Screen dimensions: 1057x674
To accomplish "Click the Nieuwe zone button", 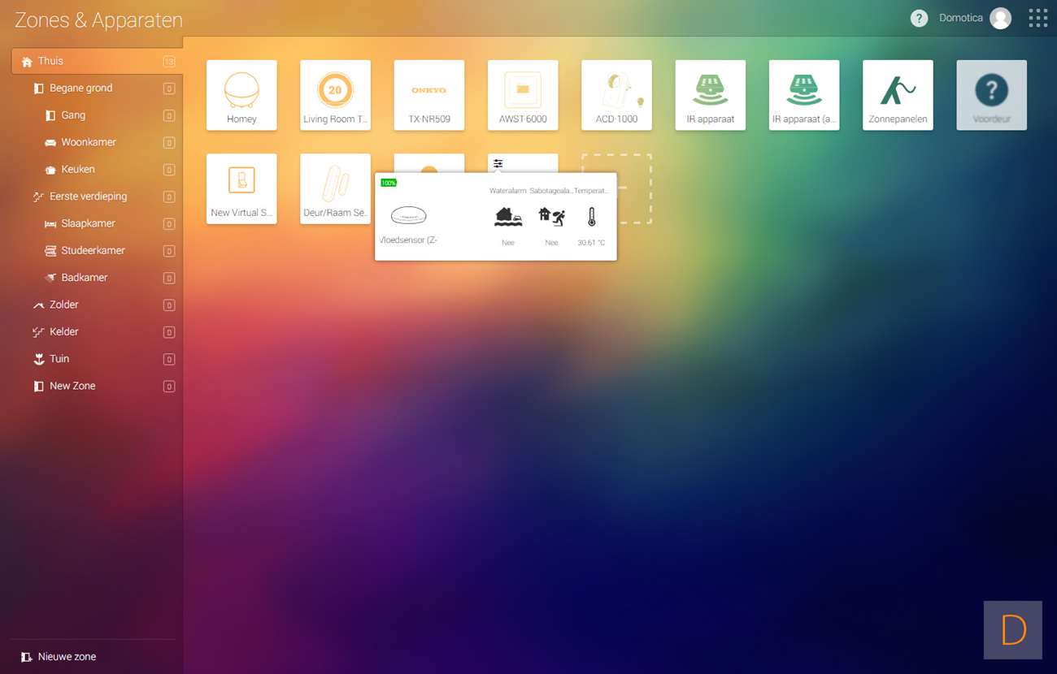I will (x=59, y=657).
